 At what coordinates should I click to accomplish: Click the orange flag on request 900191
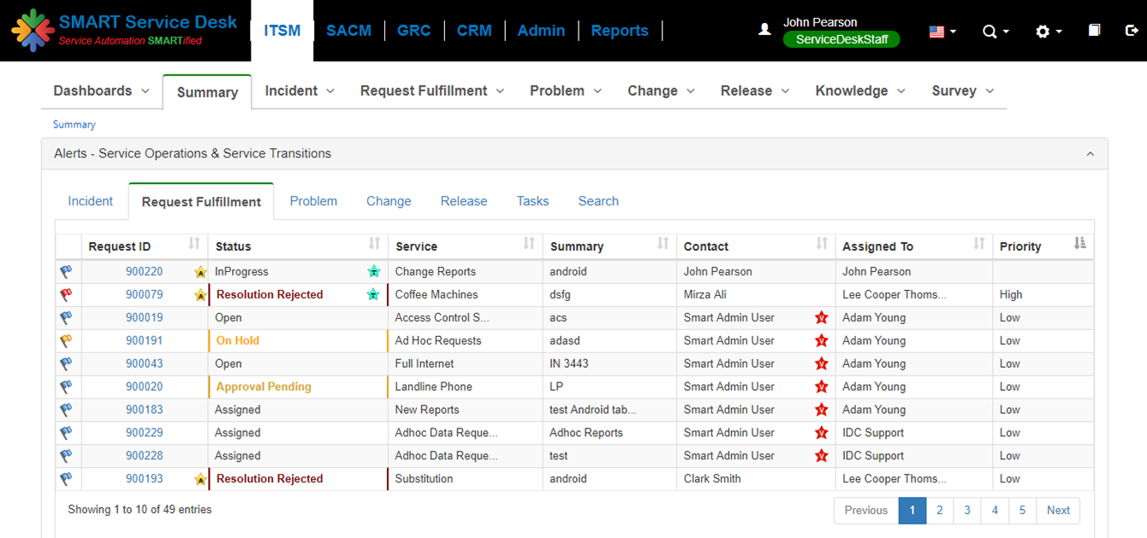pyautogui.click(x=67, y=340)
